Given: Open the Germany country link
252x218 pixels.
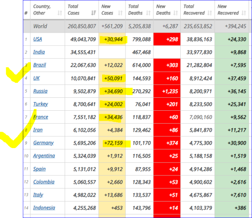Looking at the screenshot, I should 43,143.
